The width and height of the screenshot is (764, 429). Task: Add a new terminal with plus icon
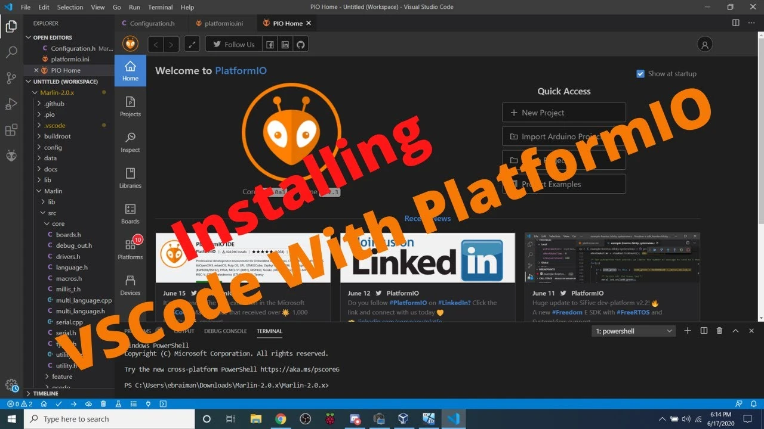coord(688,331)
